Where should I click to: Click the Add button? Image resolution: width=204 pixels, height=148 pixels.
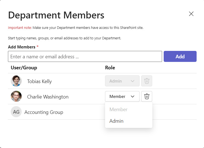click(180, 56)
